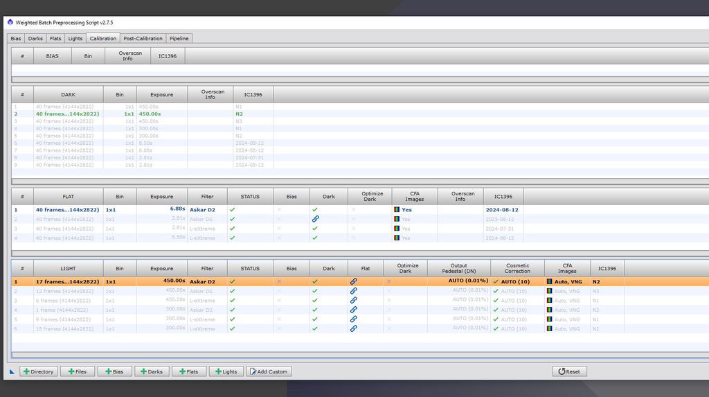Click the CFA color icon in flat row 1
This screenshot has width=709, height=397.
397,210
